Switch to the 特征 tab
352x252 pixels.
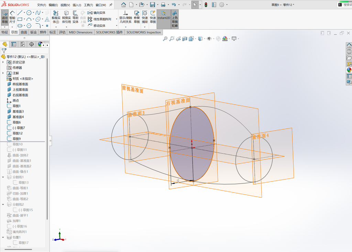point(5,32)
